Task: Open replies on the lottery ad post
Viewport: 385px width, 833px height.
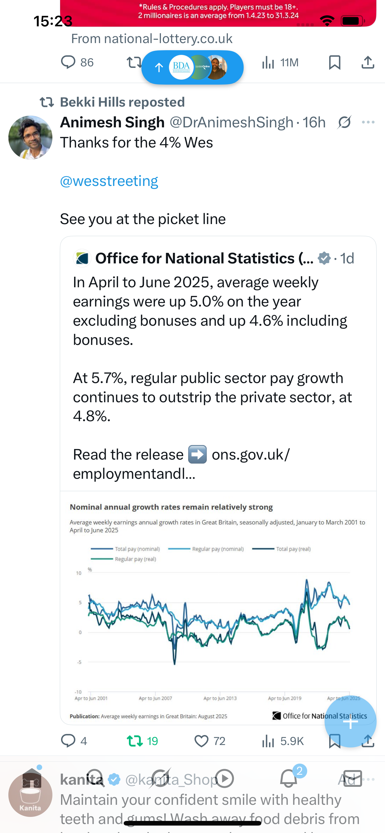Action: point(68,62)
